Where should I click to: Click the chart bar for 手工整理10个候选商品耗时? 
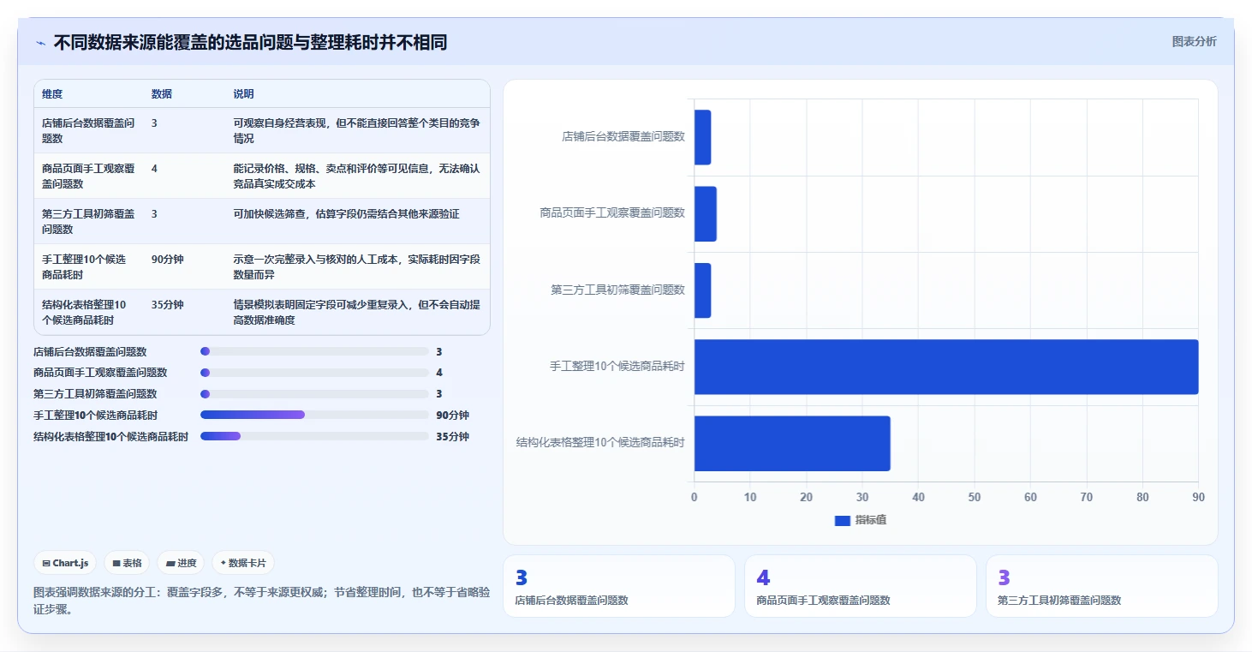point(946,367)
